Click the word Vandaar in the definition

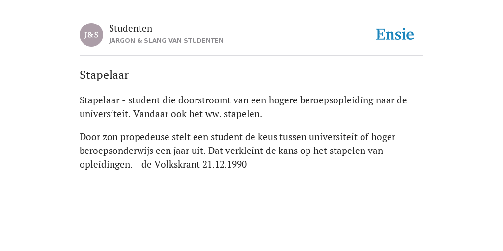[151, 114]
